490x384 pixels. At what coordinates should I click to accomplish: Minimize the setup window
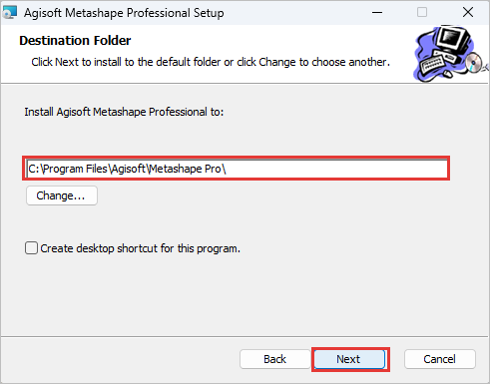pos(377,13)
